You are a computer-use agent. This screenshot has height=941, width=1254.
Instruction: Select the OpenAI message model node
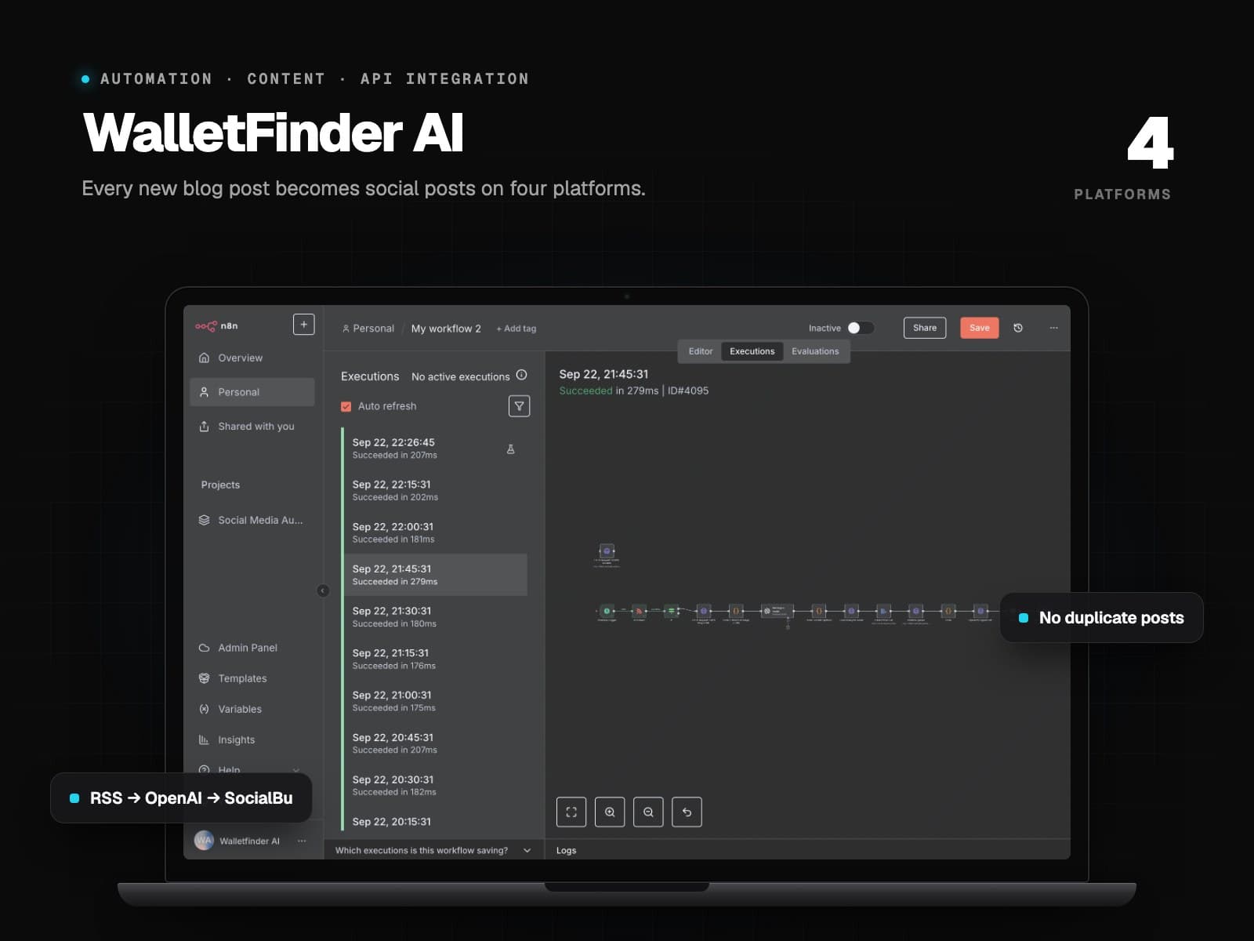pos(777,611)
